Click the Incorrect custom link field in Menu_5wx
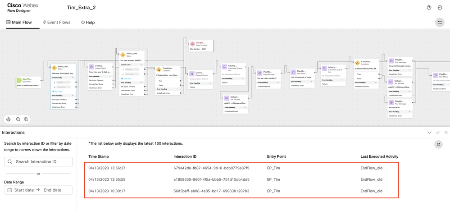The image size is (450, 211). click(132, 74)
